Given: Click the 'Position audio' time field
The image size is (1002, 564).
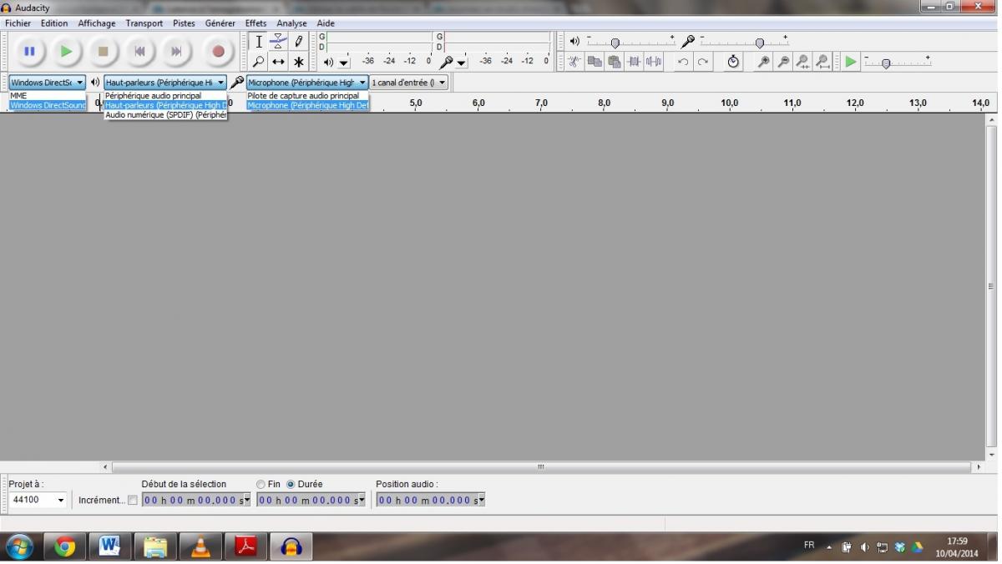Looking at the screenshot, I should click(430, 501).
